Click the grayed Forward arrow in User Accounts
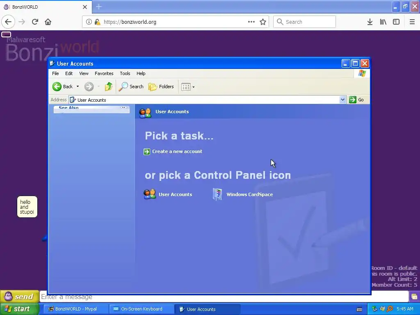 click(89, 87)
